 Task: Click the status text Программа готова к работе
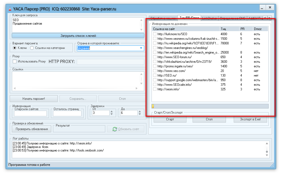tap(29, 165)
